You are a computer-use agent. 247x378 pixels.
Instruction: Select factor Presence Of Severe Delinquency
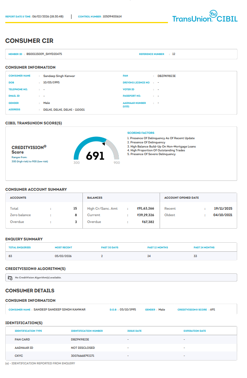[151, 154]
